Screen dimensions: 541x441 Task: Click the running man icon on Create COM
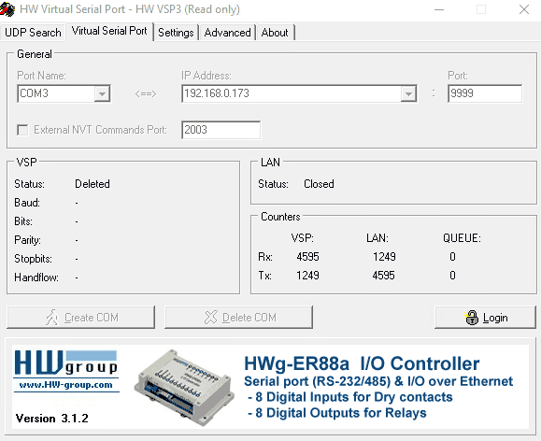[52, 317]
